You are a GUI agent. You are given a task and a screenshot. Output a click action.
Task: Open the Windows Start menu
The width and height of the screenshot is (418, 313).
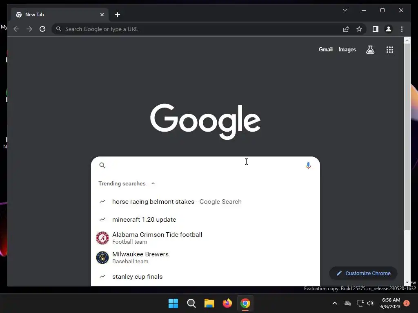pyautogui.click(x=173, y=303)
